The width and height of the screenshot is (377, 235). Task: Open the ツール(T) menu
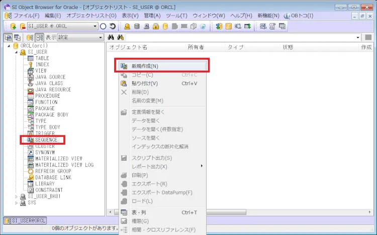point(177,16)
